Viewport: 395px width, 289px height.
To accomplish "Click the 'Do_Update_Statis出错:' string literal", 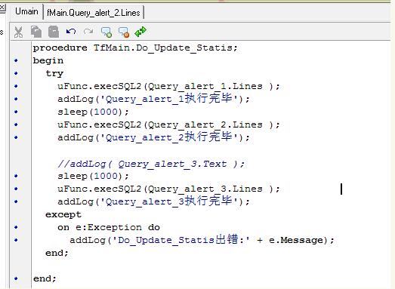I will point(181,240).
